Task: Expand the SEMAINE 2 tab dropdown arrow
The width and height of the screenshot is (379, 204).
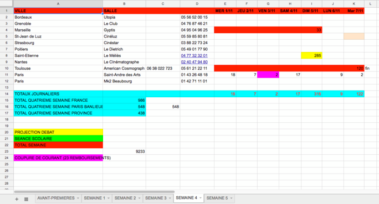Action: click(140, 198)
